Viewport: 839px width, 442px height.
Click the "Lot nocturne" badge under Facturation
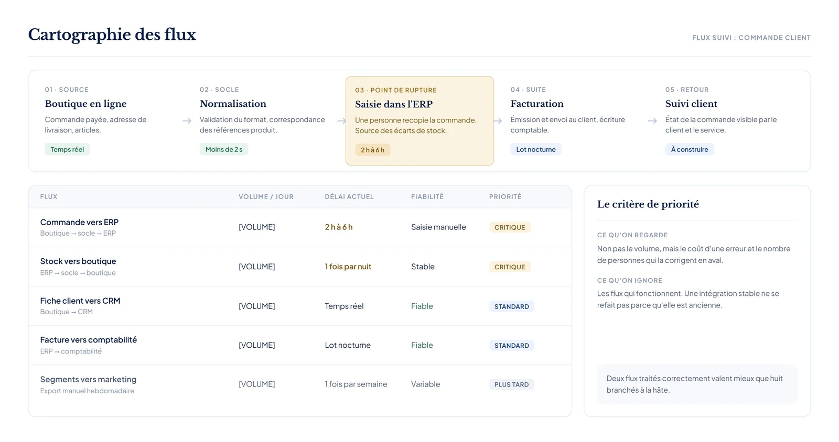pyautogui.click(x=536, y=149)
